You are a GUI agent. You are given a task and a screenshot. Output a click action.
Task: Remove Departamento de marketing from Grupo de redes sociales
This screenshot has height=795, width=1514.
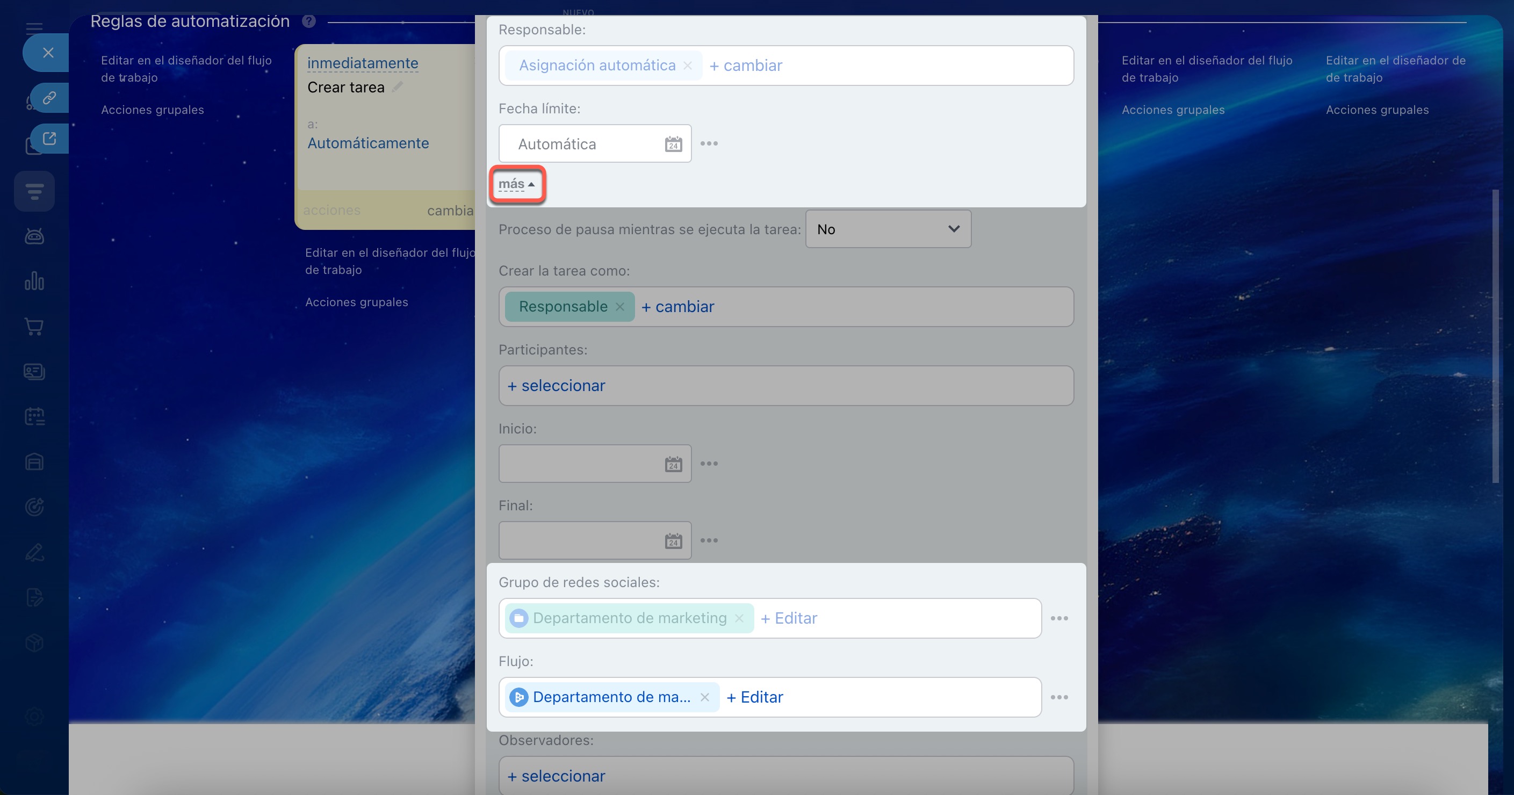739,618
